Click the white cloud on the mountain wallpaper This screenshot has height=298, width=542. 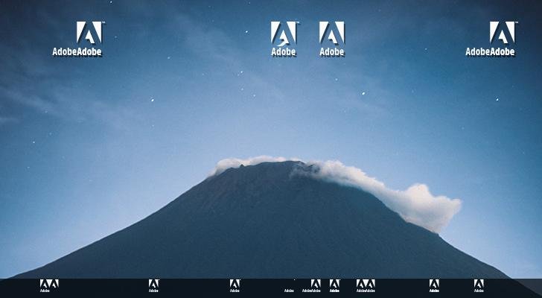(417, 201)
